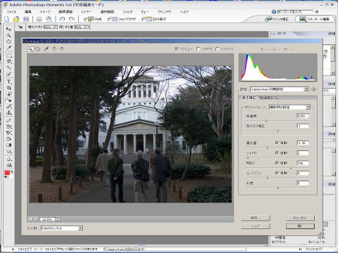Rotate image clockwise in Camera Raw
338x253 pixels.
click(61, 49)
